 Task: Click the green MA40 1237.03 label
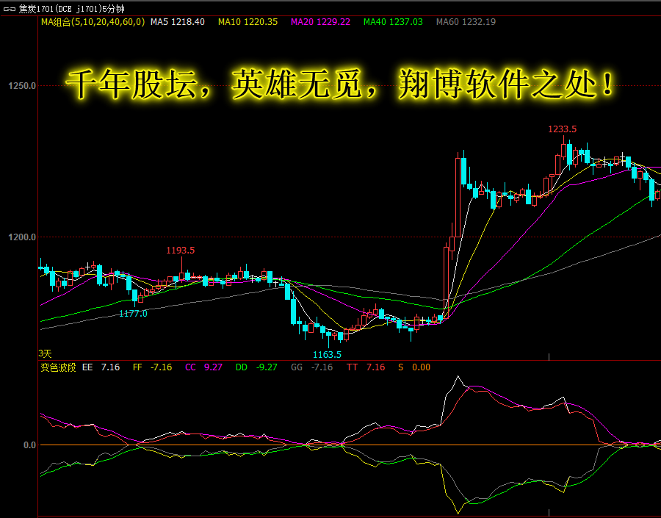click(393, 22)
